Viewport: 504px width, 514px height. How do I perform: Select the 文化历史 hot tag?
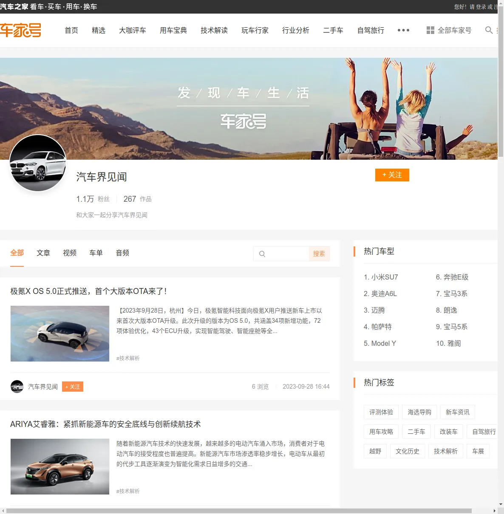pos(408,451)
